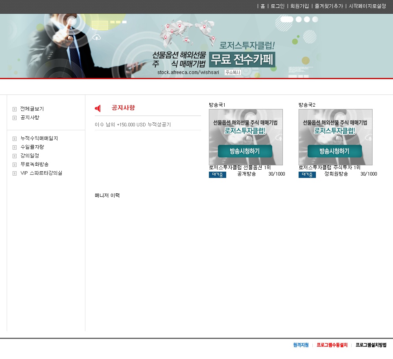Click the 30/1000 count next to 공개방송
393x359 pixels.
pos(277,174)
